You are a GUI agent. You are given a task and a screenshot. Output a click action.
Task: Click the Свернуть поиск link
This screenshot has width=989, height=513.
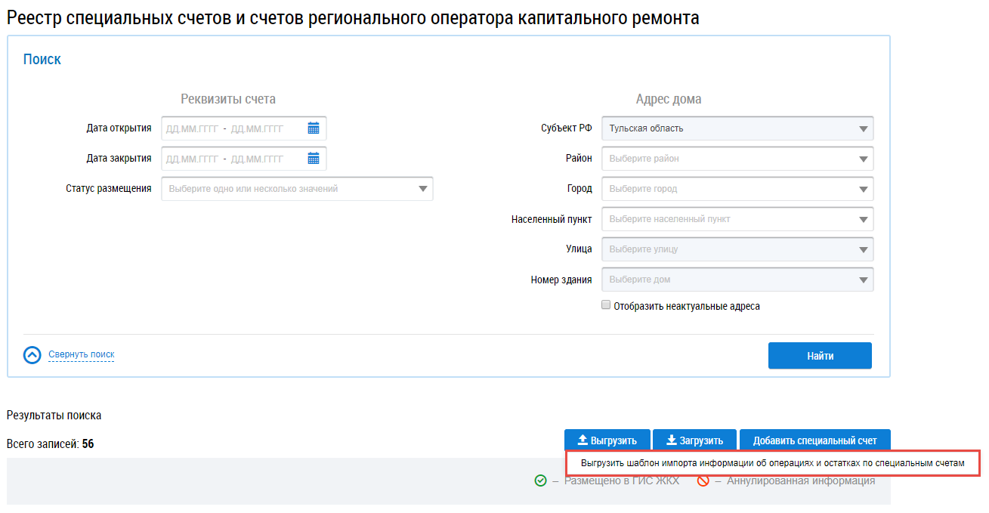tap(82, 354)
